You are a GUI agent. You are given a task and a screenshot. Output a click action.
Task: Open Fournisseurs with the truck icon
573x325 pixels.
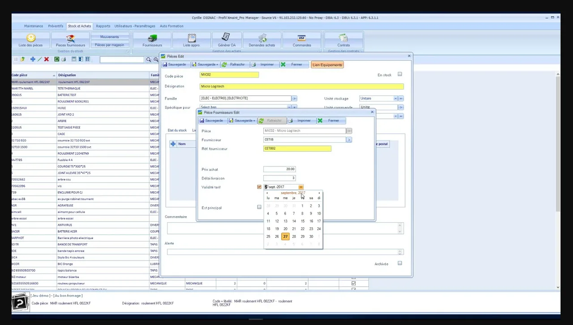[152, 40]
